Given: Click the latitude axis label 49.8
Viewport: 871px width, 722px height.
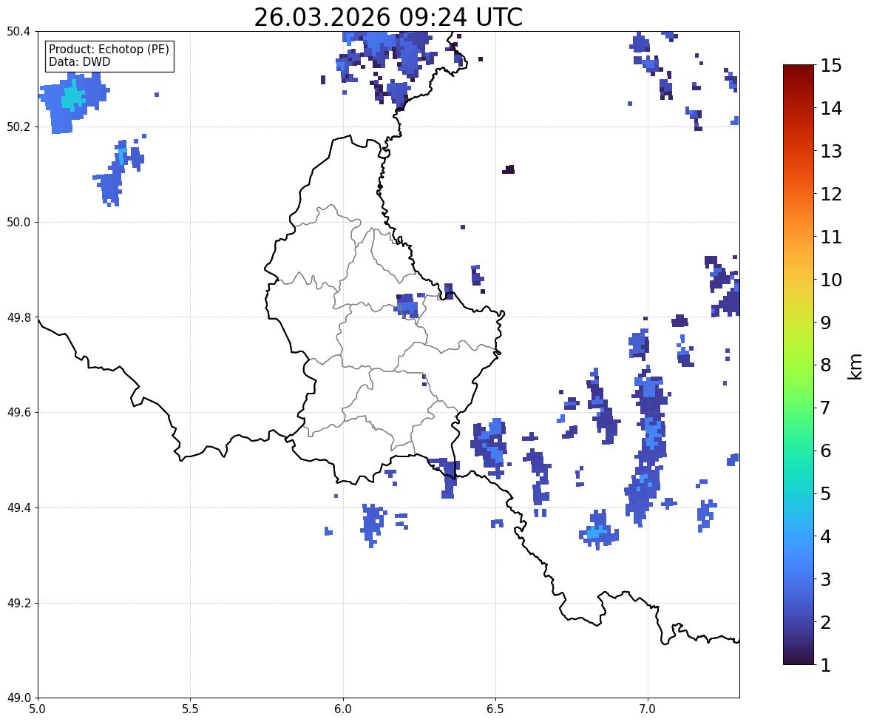Looking at the screenshot, I should point(18,317).
